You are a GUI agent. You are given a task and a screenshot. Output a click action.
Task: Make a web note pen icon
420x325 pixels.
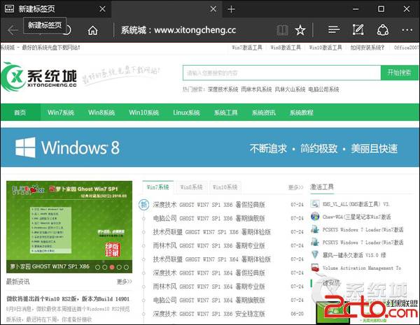pyautogui.click(x=358, y=29)
